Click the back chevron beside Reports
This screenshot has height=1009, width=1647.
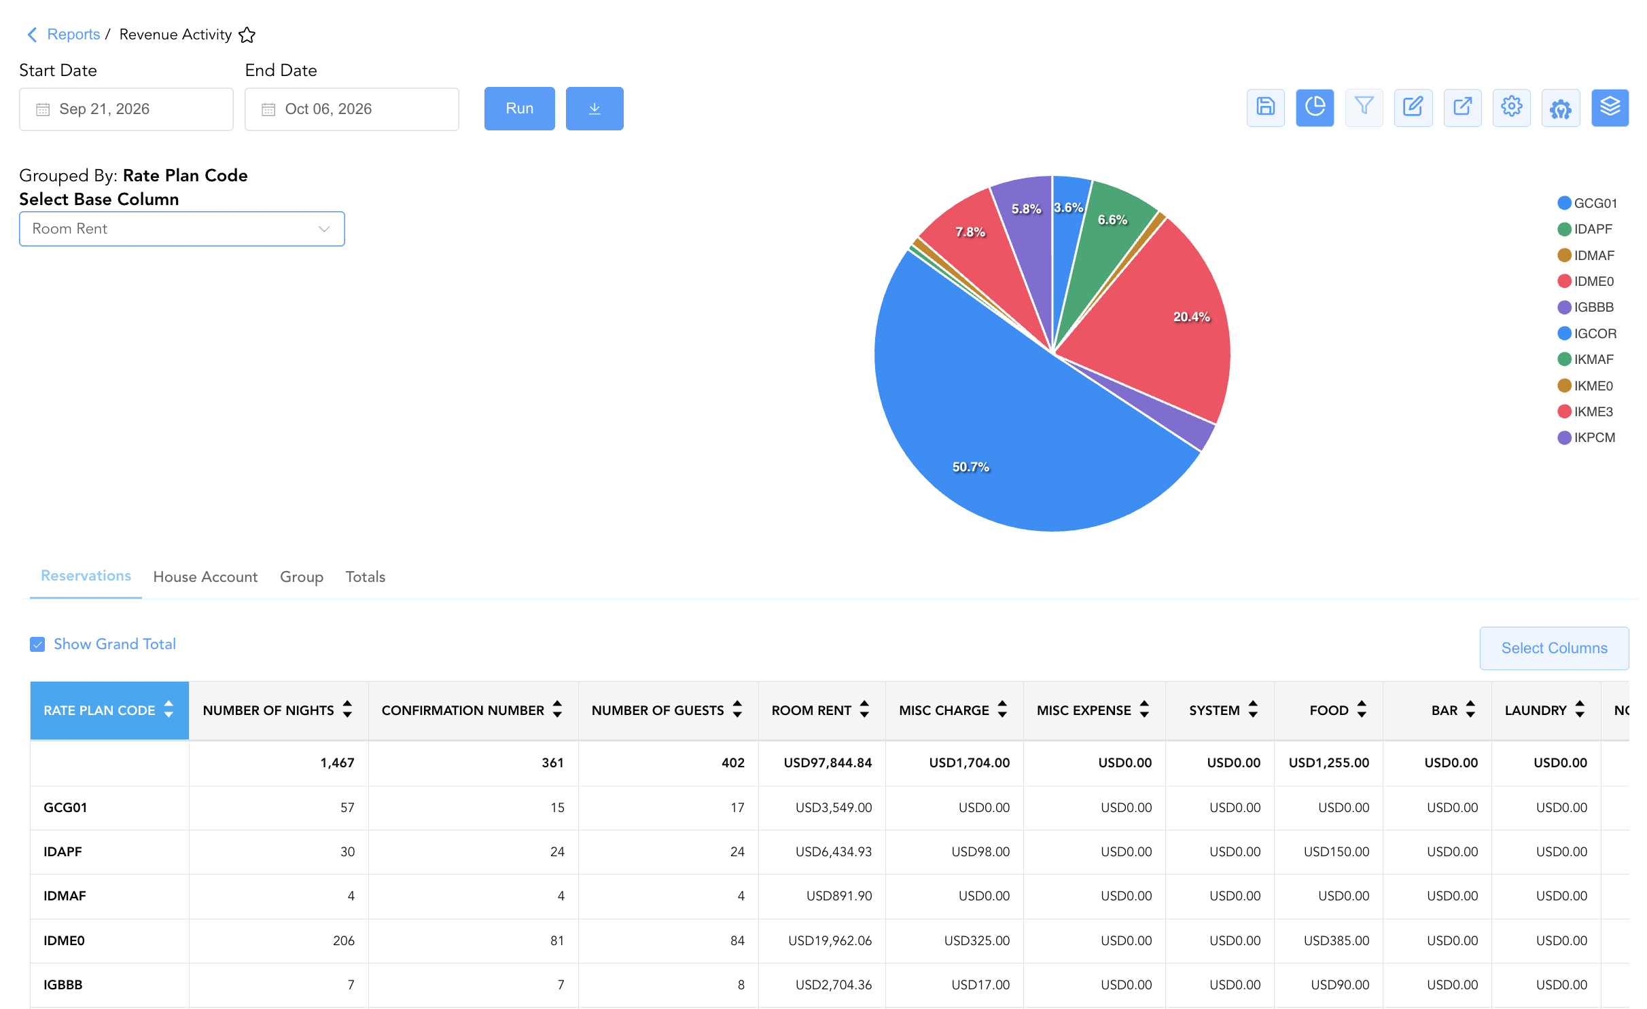(x=31, y=35)
